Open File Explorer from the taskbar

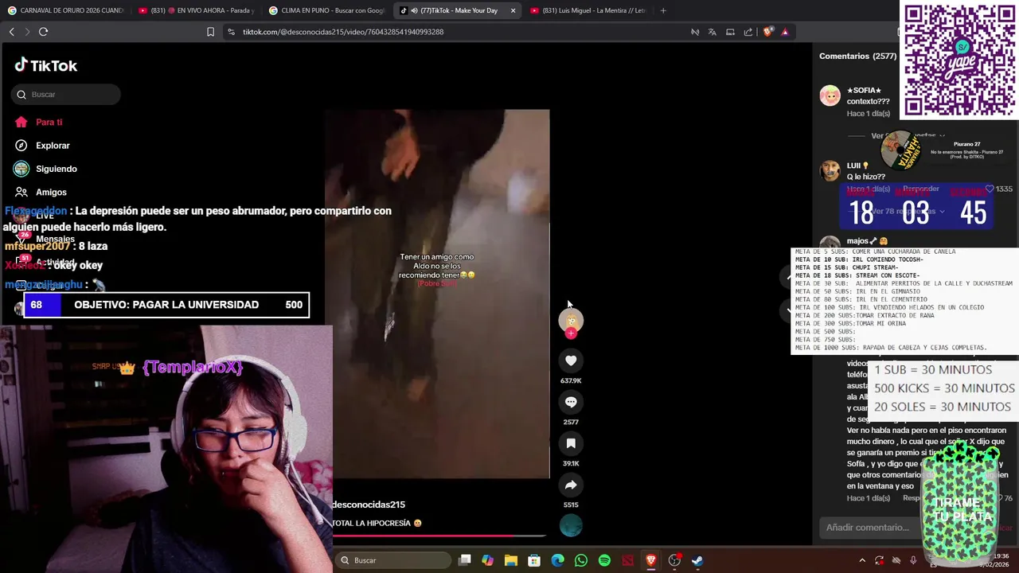[x=511, y=560]
